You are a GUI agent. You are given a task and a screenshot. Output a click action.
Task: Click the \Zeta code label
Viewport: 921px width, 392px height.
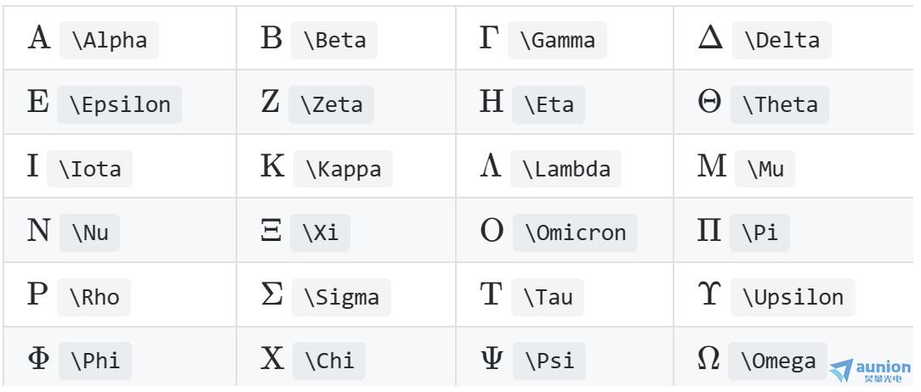coord(332,104)
